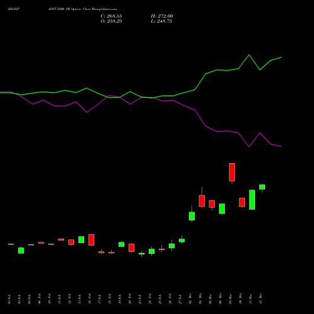Viewport: 314px width, 314px height.
Task: Select the red candle for 20 Feb
Action: (131, 247)
